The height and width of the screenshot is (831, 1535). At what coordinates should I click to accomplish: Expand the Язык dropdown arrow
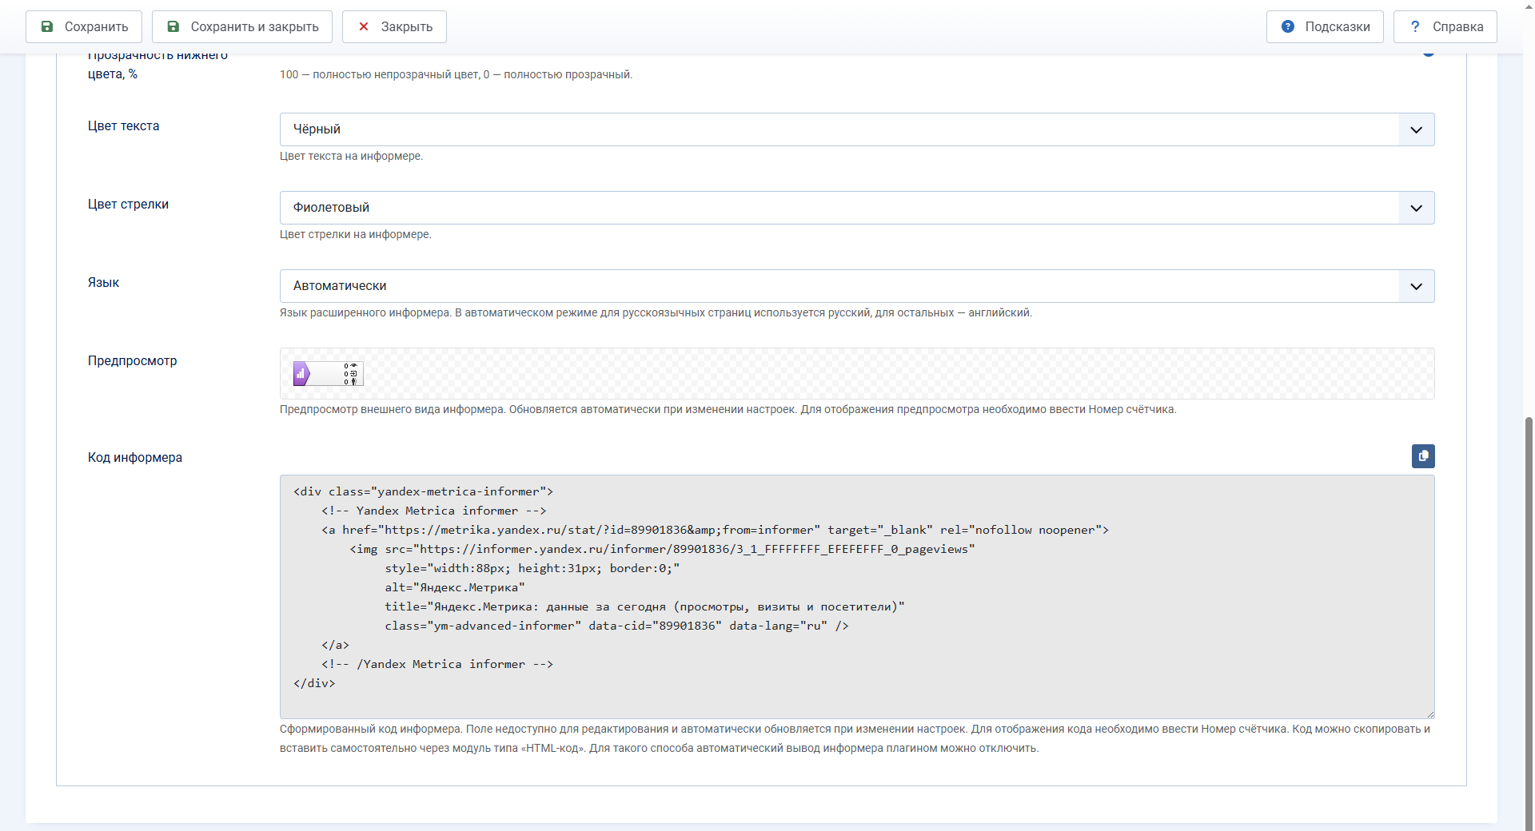coord(1416,286)
